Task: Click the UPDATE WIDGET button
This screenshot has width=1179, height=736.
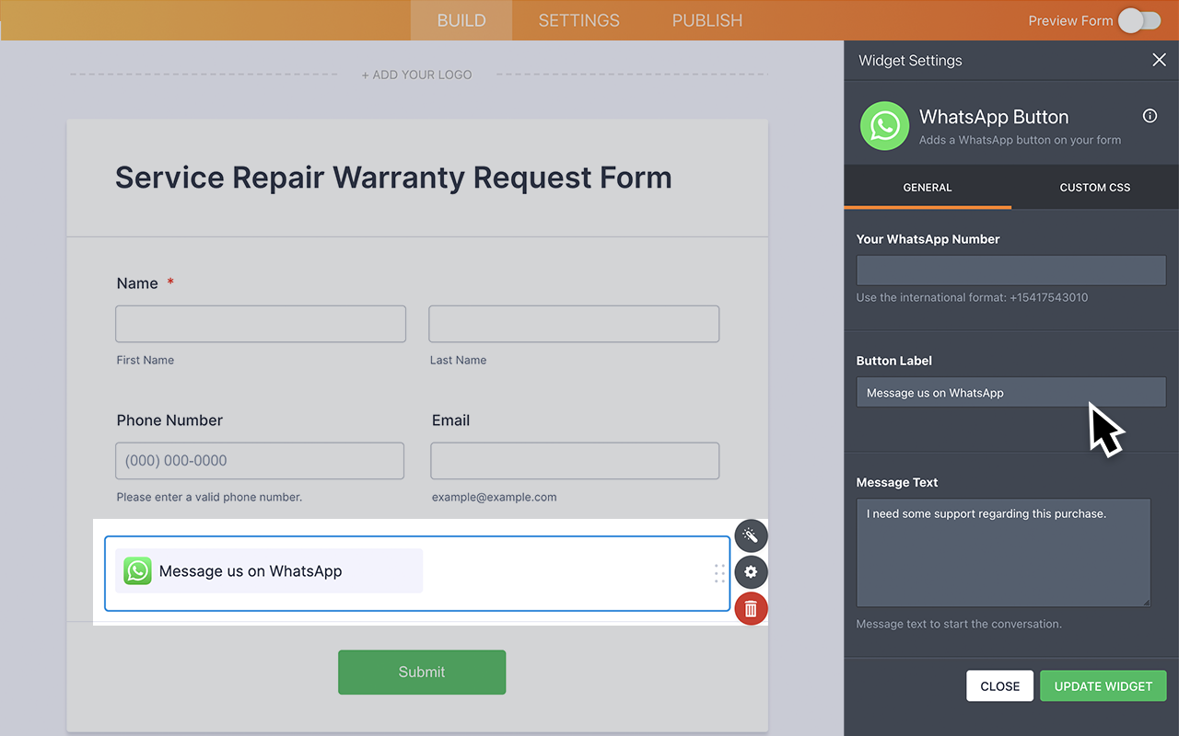Action: coord(1103,686)
